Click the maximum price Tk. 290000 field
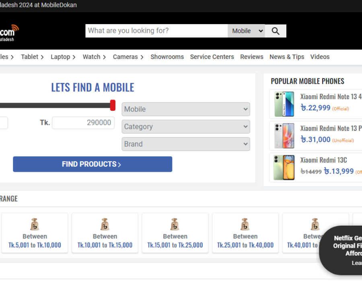362x281 pixels. 83,123
